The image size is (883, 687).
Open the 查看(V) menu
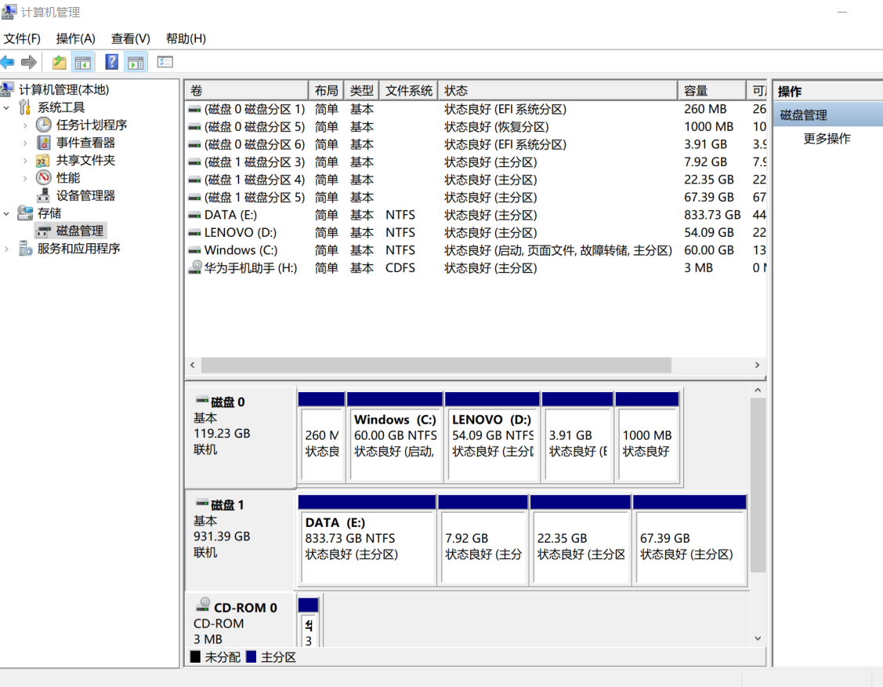click(130, 38)
